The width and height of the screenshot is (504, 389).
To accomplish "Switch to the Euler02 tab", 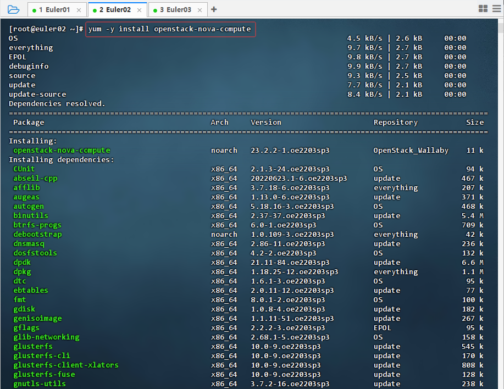I will point(118,10).
